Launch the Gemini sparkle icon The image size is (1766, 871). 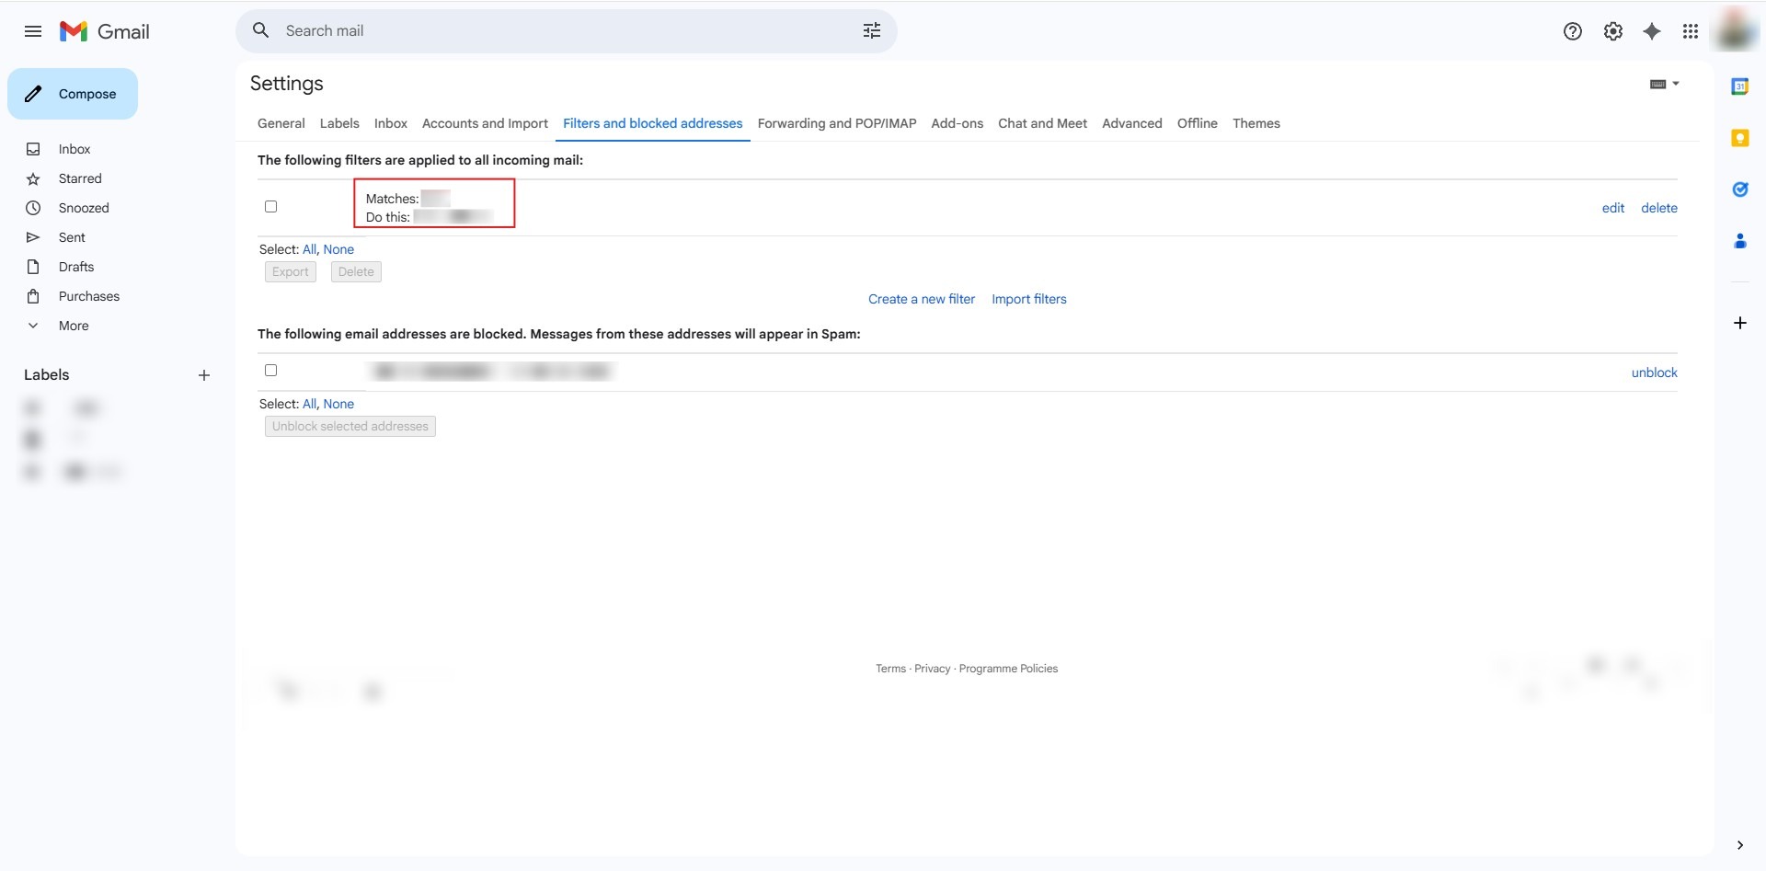tap(1652, 31)
